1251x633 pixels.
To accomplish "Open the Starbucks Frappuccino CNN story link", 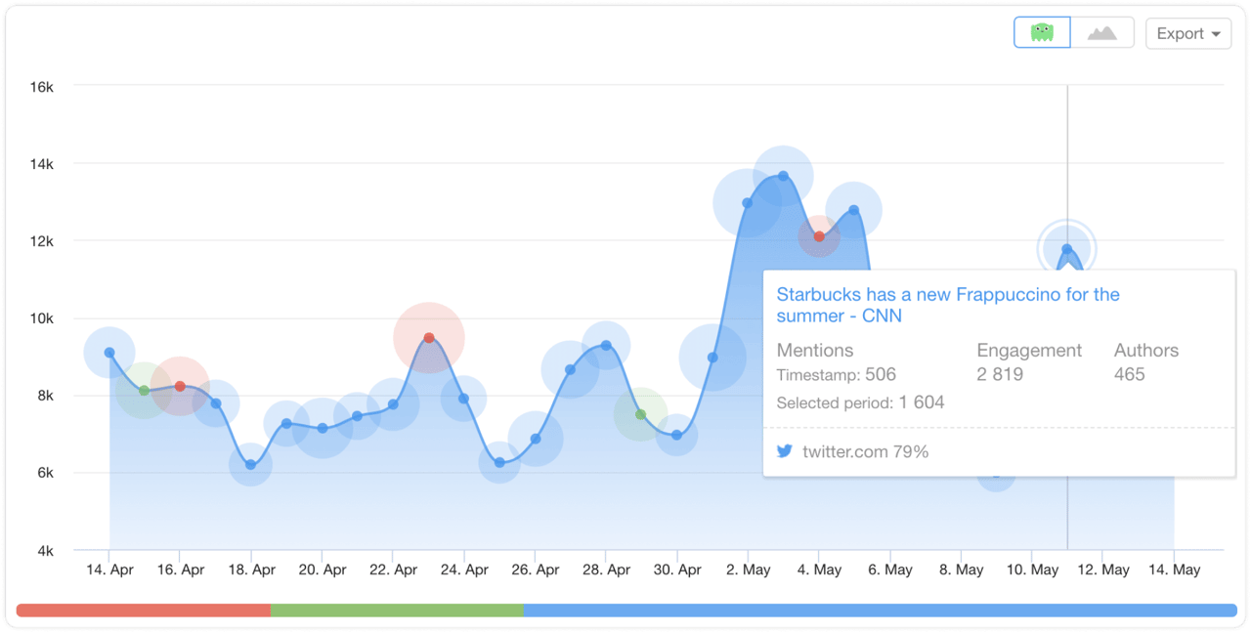I will tap(948, 305).
